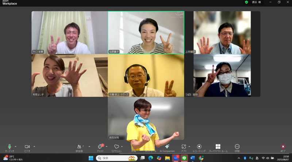Open the LINE app in the taskbar

click(184, 158)
